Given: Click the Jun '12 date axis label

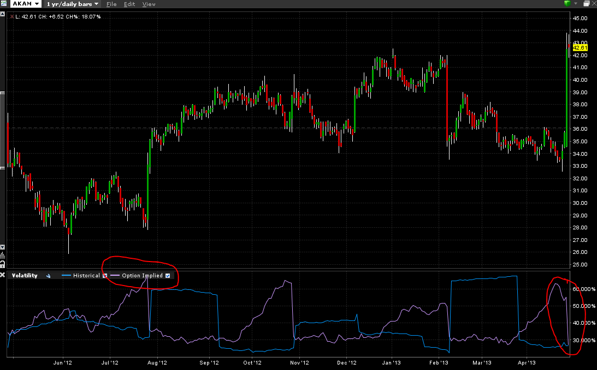Looking at the screenshot, I should coord(62,362).
